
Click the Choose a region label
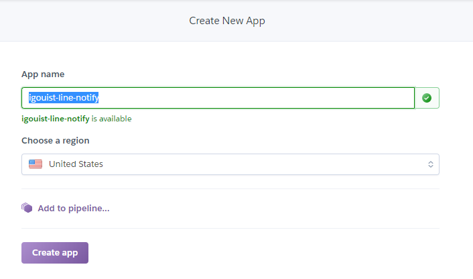[x=55, y=140]
